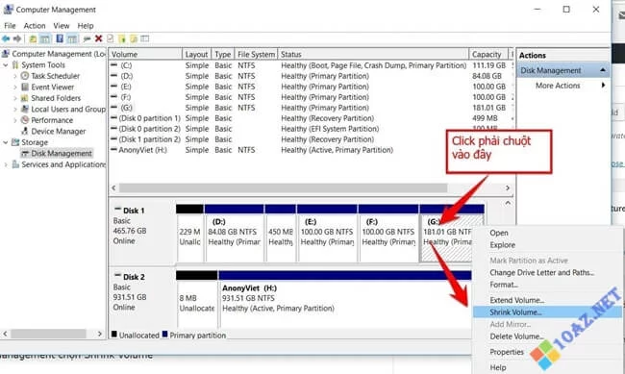Select the (D:) 84.08 GB partition block

coord(234,233)
